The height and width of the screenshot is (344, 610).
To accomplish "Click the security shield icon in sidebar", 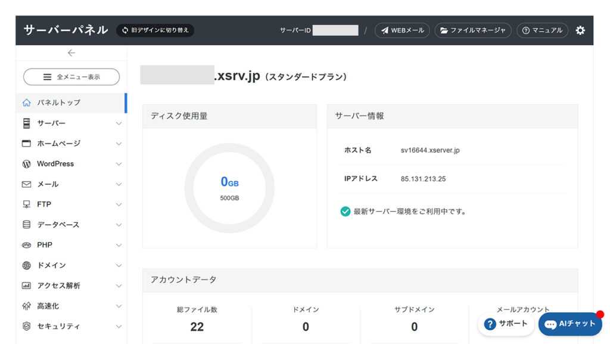I will point(26,326).
